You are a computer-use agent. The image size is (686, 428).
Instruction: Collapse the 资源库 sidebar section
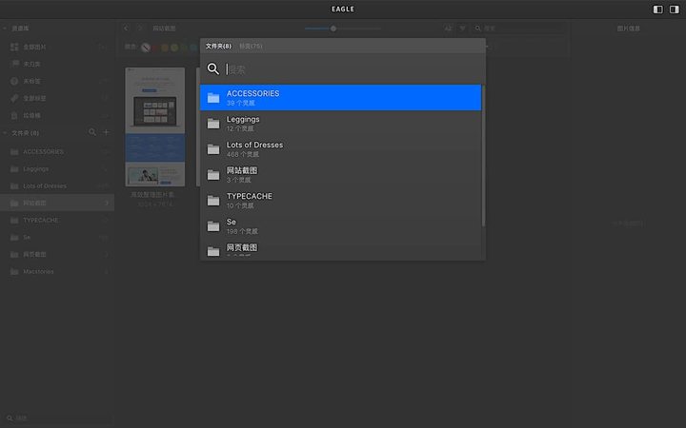tap(5, 29)
